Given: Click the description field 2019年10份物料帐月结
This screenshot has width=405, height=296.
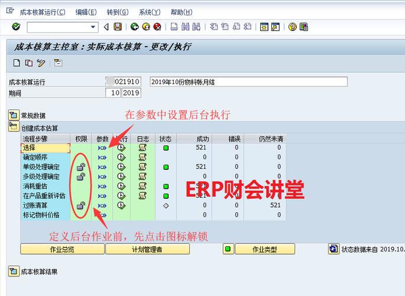Looking at the screenshot, I should [248, 82].
